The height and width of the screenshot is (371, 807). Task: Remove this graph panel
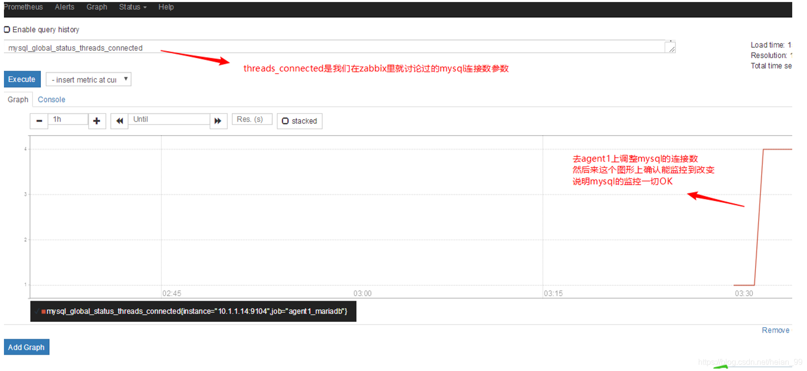pyautogui.click(x=775, y=330)
